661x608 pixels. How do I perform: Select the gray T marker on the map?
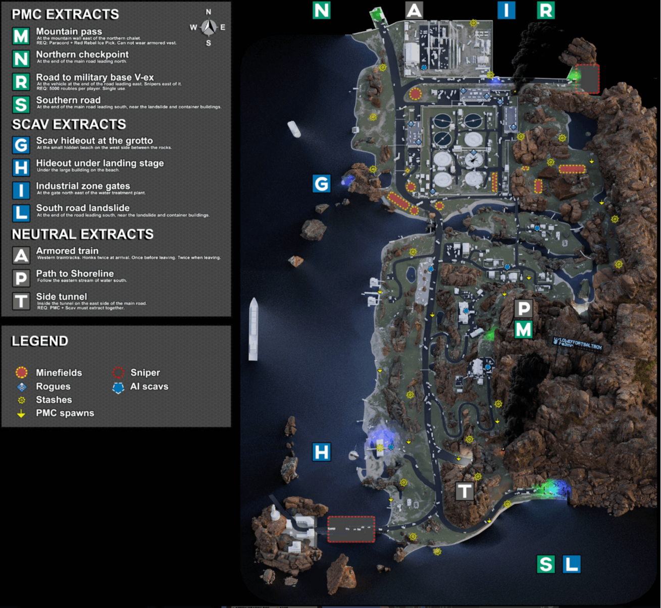[x=465, y=491]
